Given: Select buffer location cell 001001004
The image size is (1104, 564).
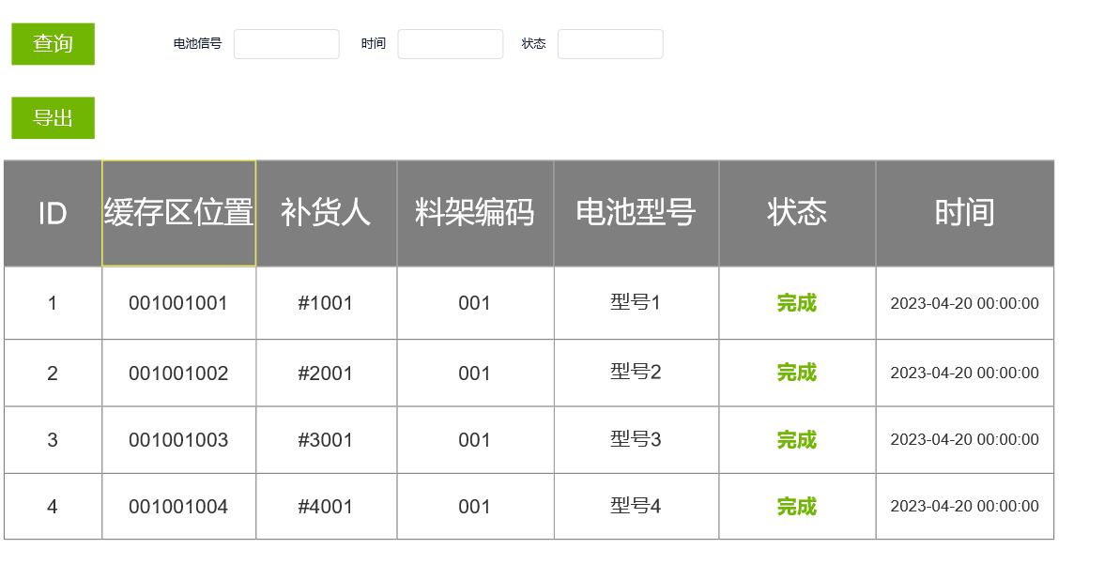Looking at the screenshot, I should click(x=178, y=507).
